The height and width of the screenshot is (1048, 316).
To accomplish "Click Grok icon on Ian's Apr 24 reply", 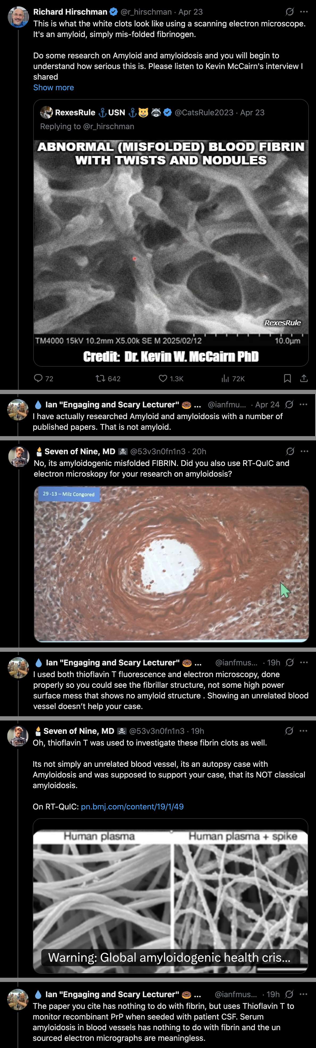I will 289,404.
